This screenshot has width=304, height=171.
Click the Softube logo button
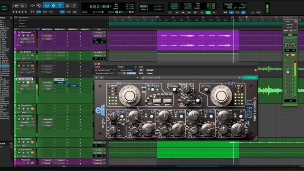250,77
